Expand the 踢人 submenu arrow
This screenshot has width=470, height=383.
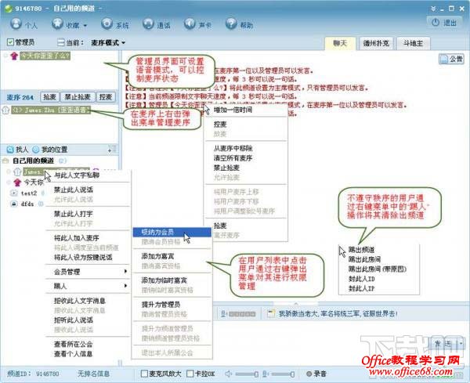pyautogui.click(x=125, y=286)
